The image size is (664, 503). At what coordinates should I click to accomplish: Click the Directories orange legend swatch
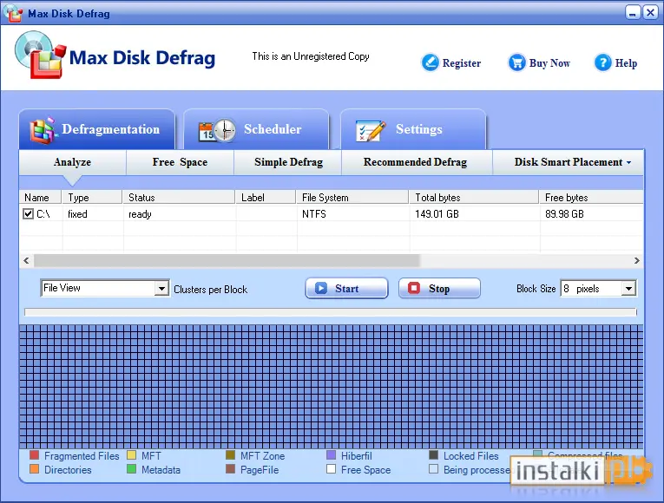[x=35, y=469]
